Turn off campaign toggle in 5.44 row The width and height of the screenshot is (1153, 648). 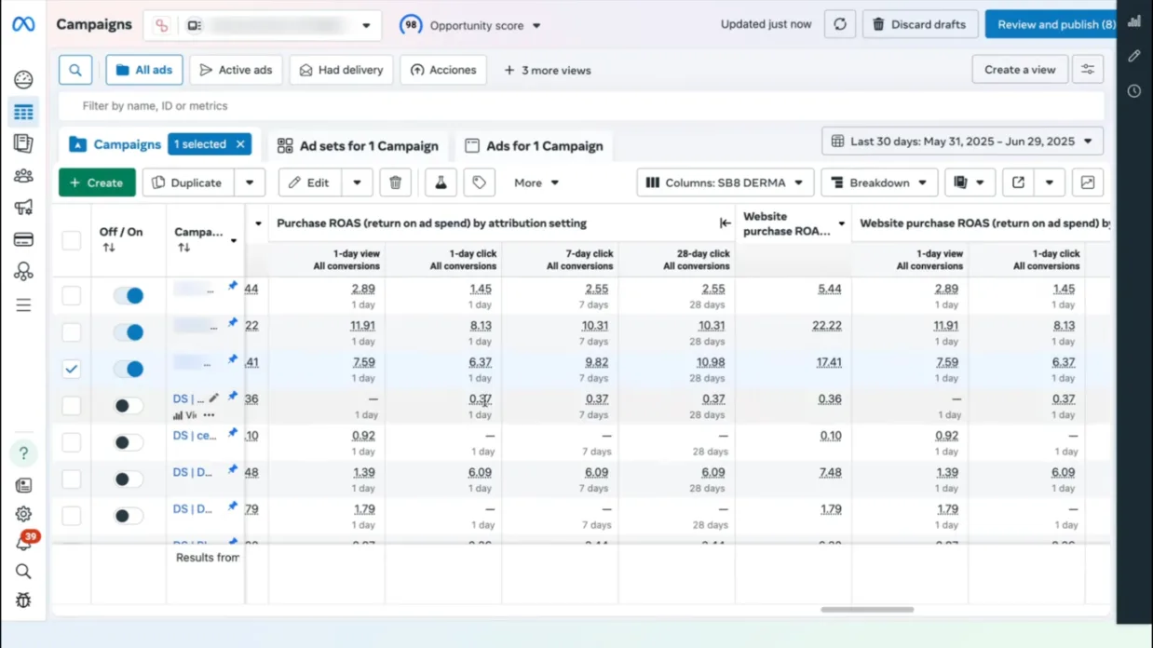tap(129, 296)
